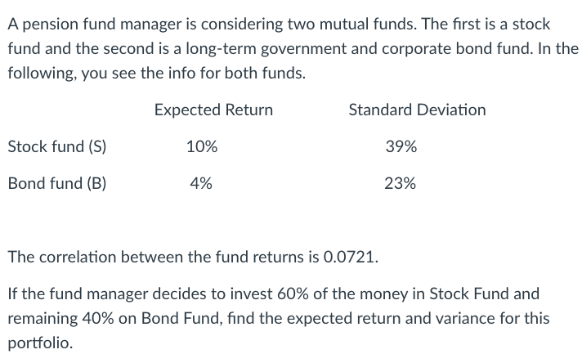Click the Expected Return column header
582x363 pixels.
tap(213, 110)
